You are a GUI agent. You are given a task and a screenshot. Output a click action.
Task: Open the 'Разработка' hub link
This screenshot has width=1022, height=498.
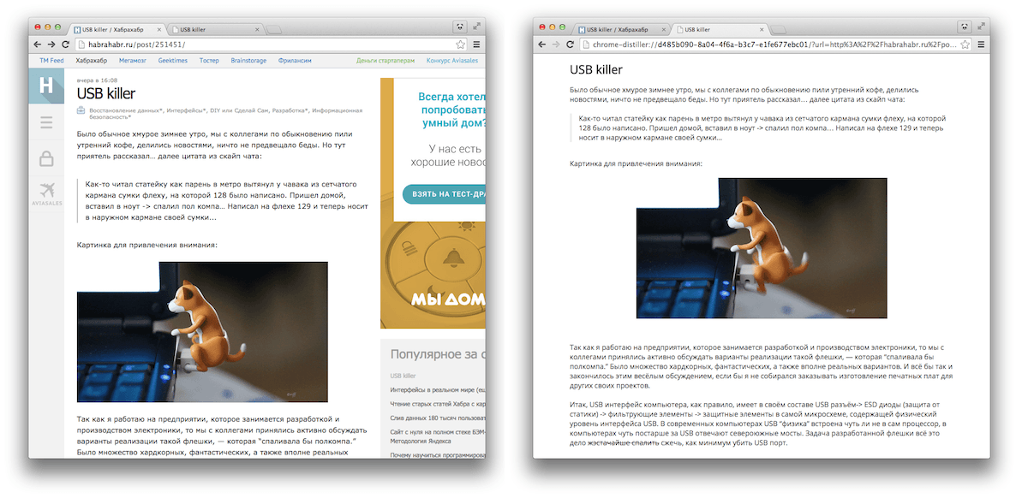pos(290,110)
